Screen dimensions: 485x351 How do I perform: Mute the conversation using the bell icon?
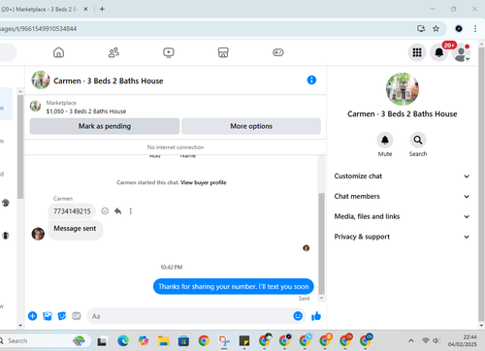click(385, 141)
